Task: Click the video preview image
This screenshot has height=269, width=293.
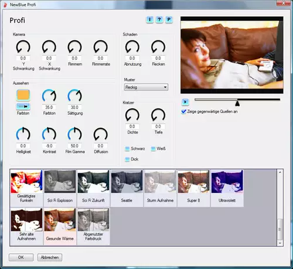Action: [x=232, y=55]
